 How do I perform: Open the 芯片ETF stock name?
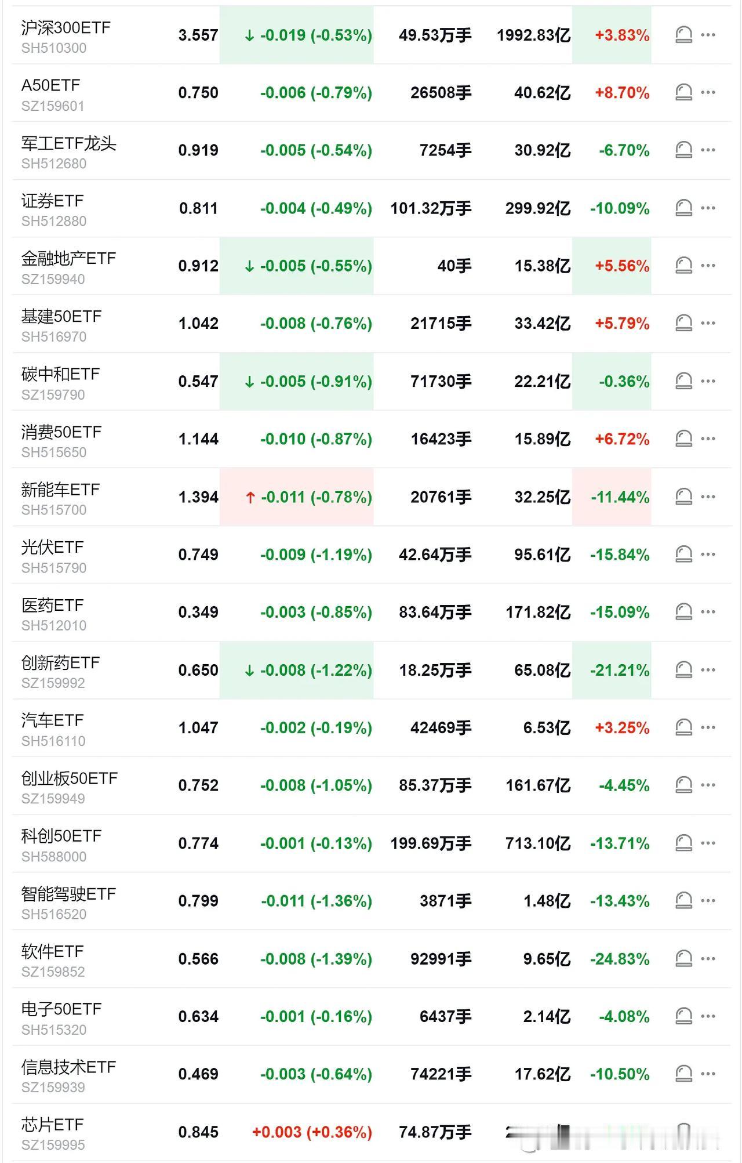click(x=52, y=1125)
